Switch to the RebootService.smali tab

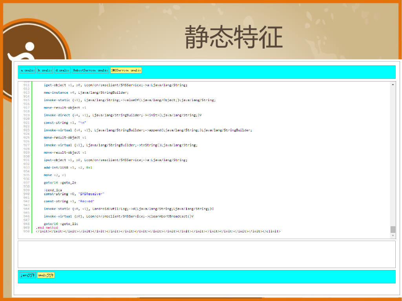pos(89,70)
